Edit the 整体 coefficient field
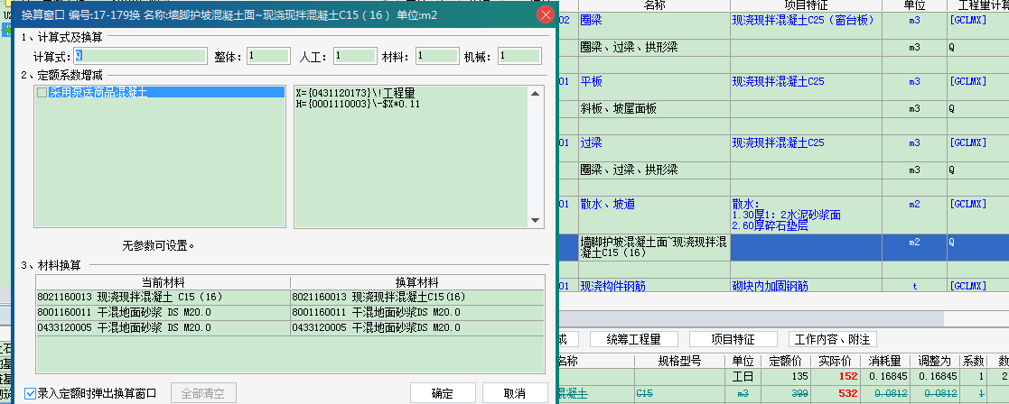The image size is (1009, 404). pyautogui.click(x=268, y=57)
